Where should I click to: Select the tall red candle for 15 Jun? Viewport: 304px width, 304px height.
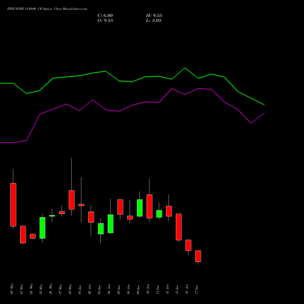click(179, 227)
